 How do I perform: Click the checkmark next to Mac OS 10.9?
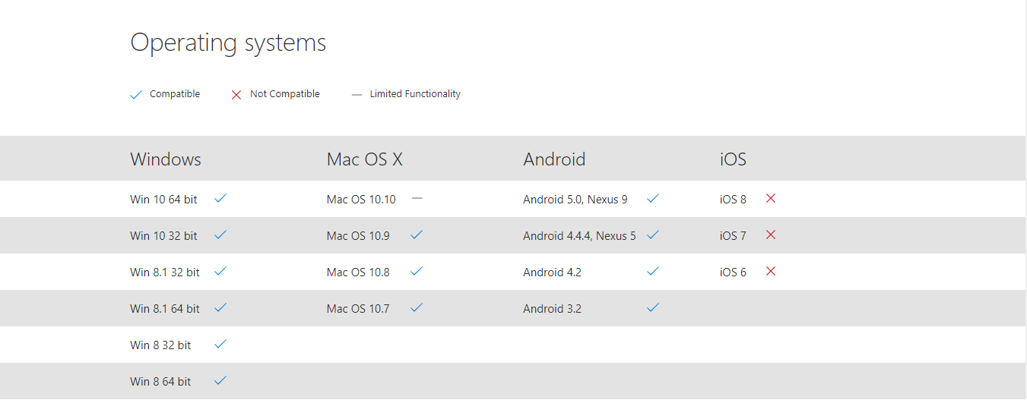pyautogui.click(x=417, y=235)
